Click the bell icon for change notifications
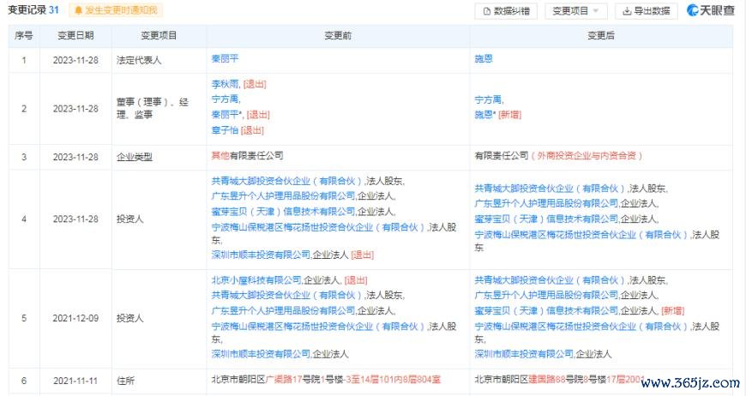This screenshot has width=746, height=396. coord(79,10)
